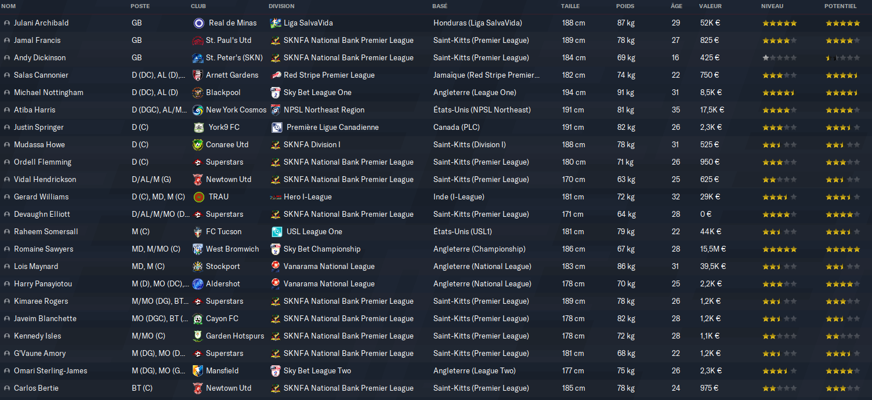Click USL League One division icon
872x400 pixels.
277,232
